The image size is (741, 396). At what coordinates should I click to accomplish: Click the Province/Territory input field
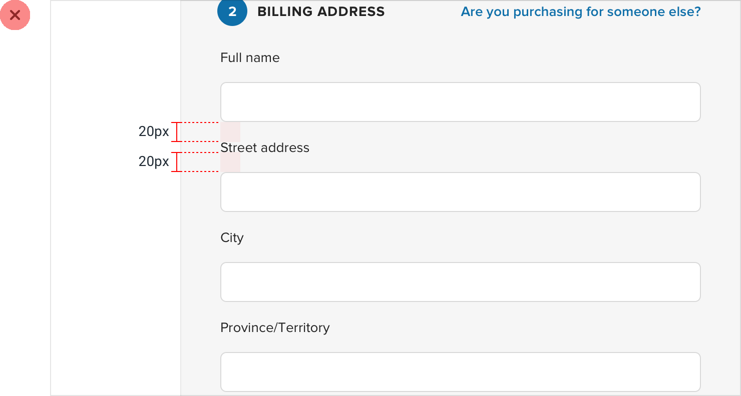point(460,372)
